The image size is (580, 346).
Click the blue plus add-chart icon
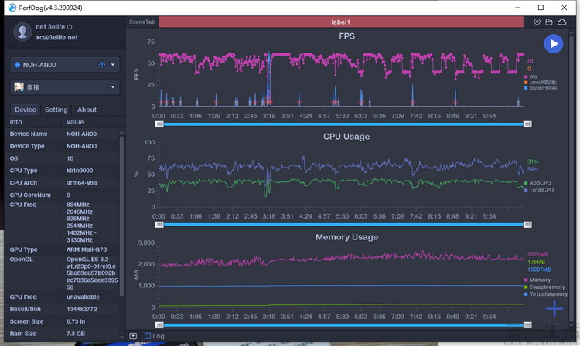(554, 309)
